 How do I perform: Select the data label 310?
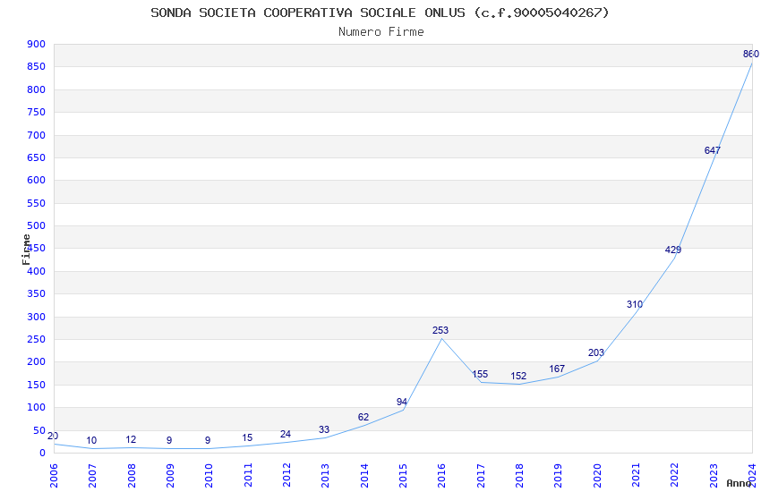(x=635, y=304)
